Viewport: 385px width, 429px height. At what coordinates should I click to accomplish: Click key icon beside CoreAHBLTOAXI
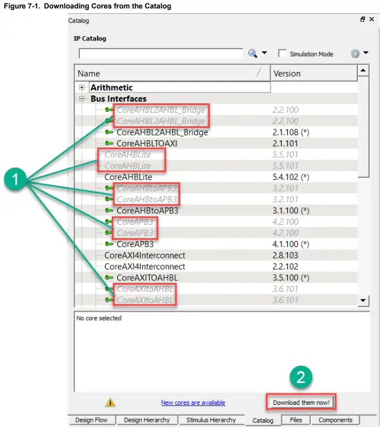click(109, 143)
